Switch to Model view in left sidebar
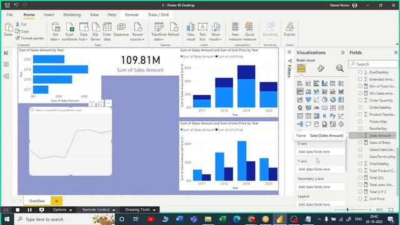Viewport: 400px width, 225px height. click(x=6, y=76)
